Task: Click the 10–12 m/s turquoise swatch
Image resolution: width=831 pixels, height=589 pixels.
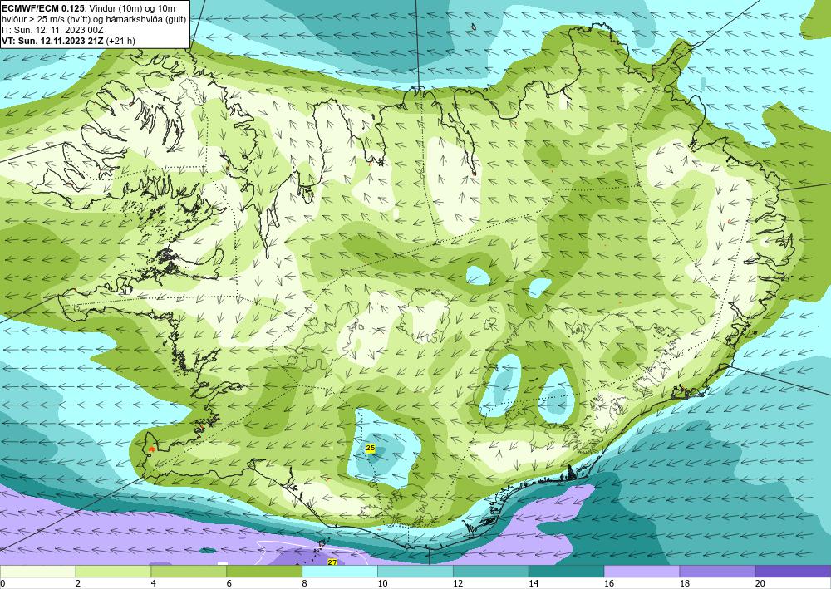Action: point(415,572)
